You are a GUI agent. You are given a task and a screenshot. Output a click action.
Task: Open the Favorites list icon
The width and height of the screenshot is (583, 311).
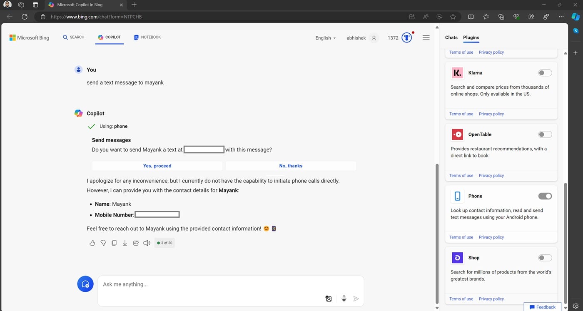486,17
